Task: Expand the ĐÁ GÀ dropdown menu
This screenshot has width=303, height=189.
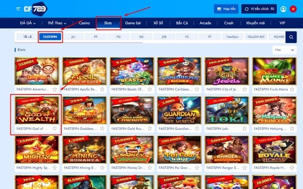Action: 28,23
